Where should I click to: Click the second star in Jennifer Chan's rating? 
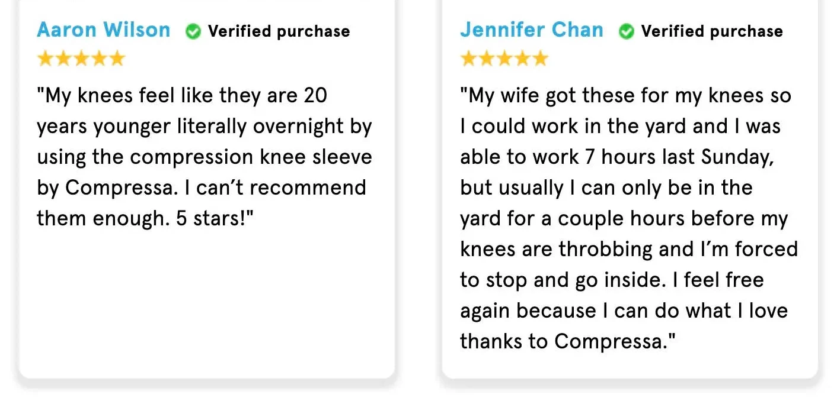[x=486, y=59]
